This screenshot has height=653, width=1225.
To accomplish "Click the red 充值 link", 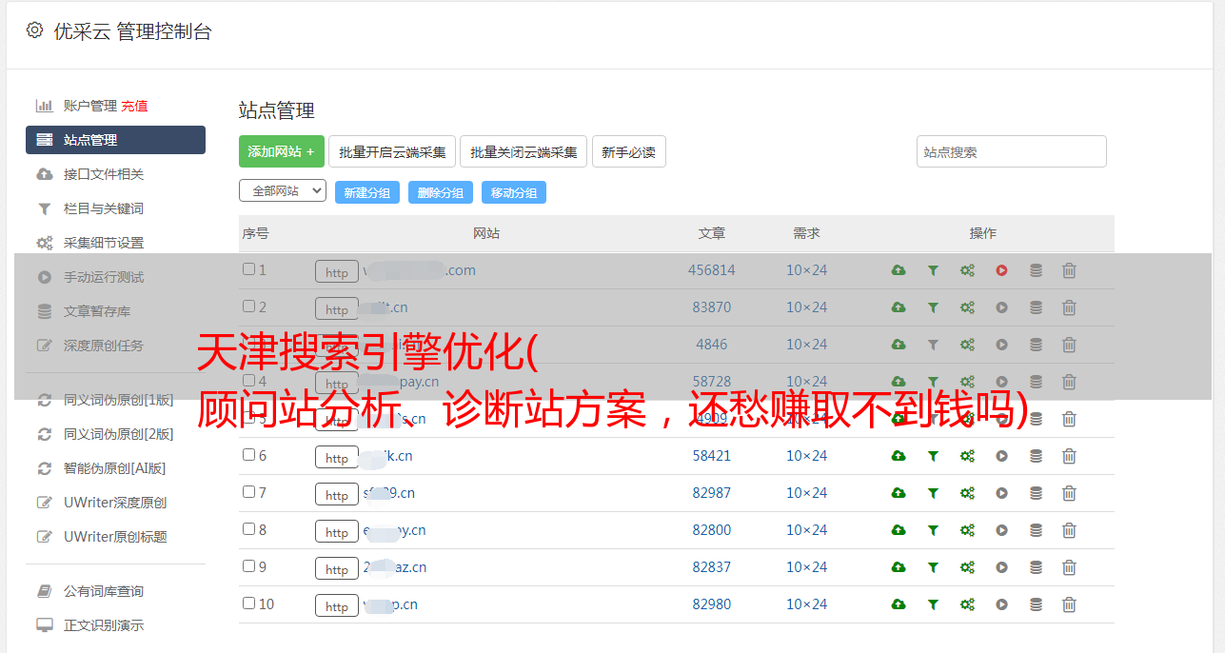I will tap(134, 106).
